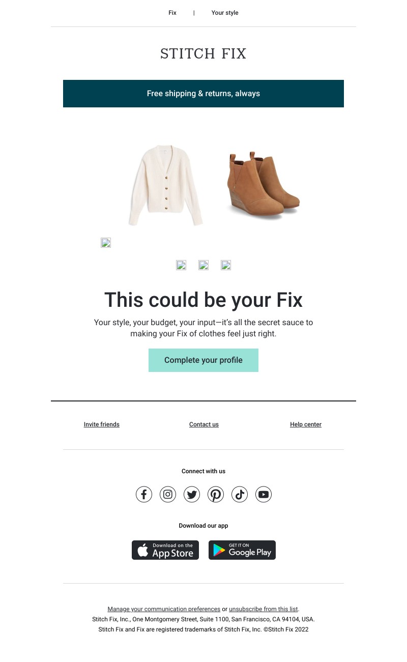The width and height of the screenshot is (407, 662).
Task: Click the Complete your profile button
Action: (x=203, y=360)
